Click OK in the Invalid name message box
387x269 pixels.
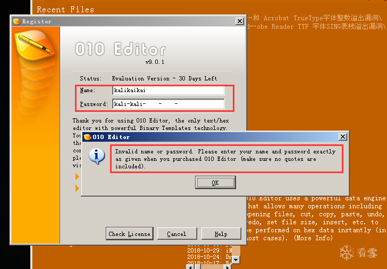click(x=215, y=183)
